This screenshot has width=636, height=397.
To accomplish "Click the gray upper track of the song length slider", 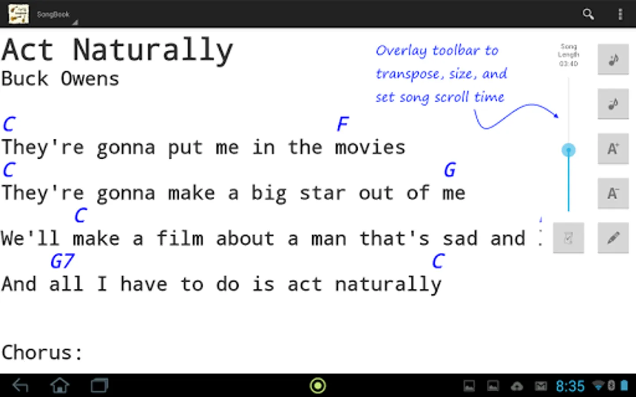I will pos(568,110).
